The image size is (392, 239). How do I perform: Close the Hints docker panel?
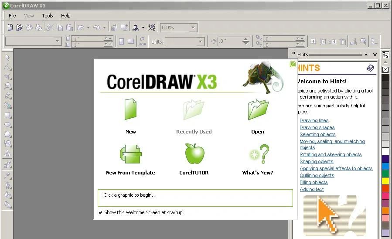point(375,55)
